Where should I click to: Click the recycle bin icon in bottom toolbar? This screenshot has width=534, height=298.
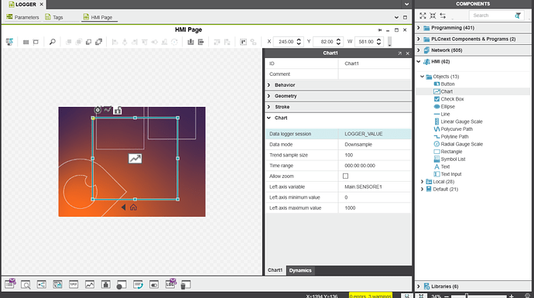pyautogui.click(x=186, y=284)
